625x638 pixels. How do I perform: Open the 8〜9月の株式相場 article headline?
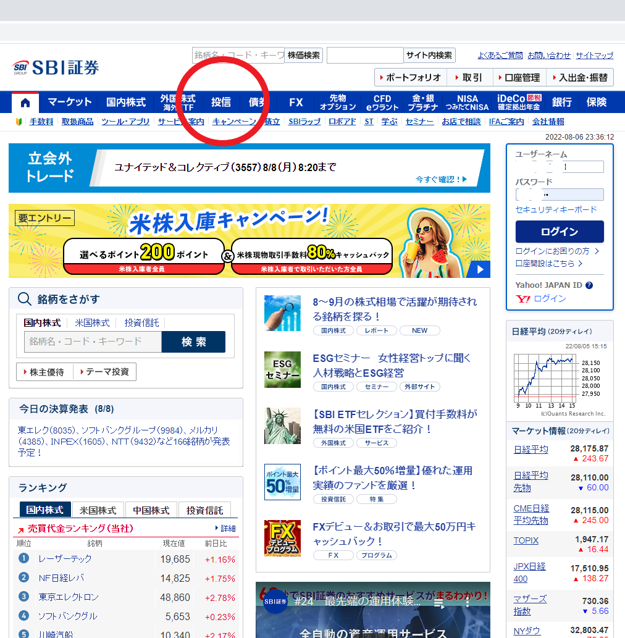tap(394, 309)
